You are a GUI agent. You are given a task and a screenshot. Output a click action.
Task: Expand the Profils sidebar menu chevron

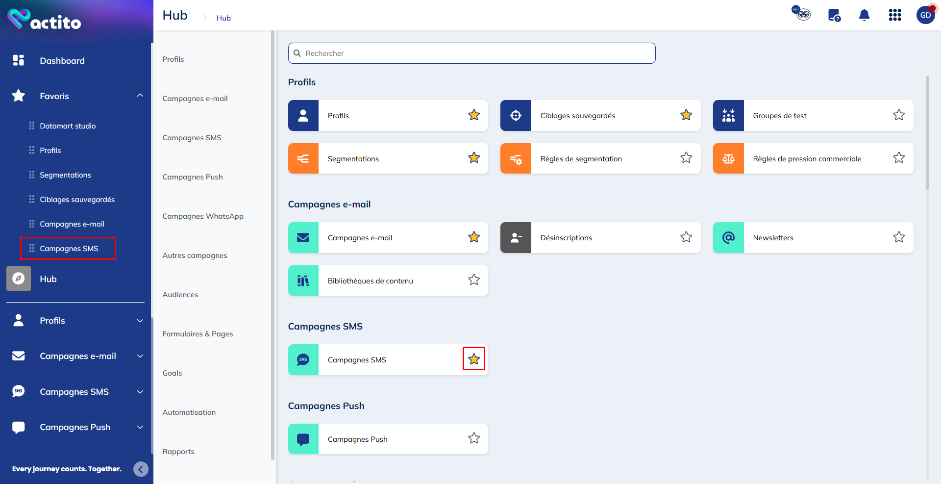tap(140, 321)
